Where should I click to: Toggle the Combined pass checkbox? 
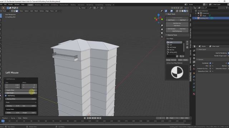[210, 63]
